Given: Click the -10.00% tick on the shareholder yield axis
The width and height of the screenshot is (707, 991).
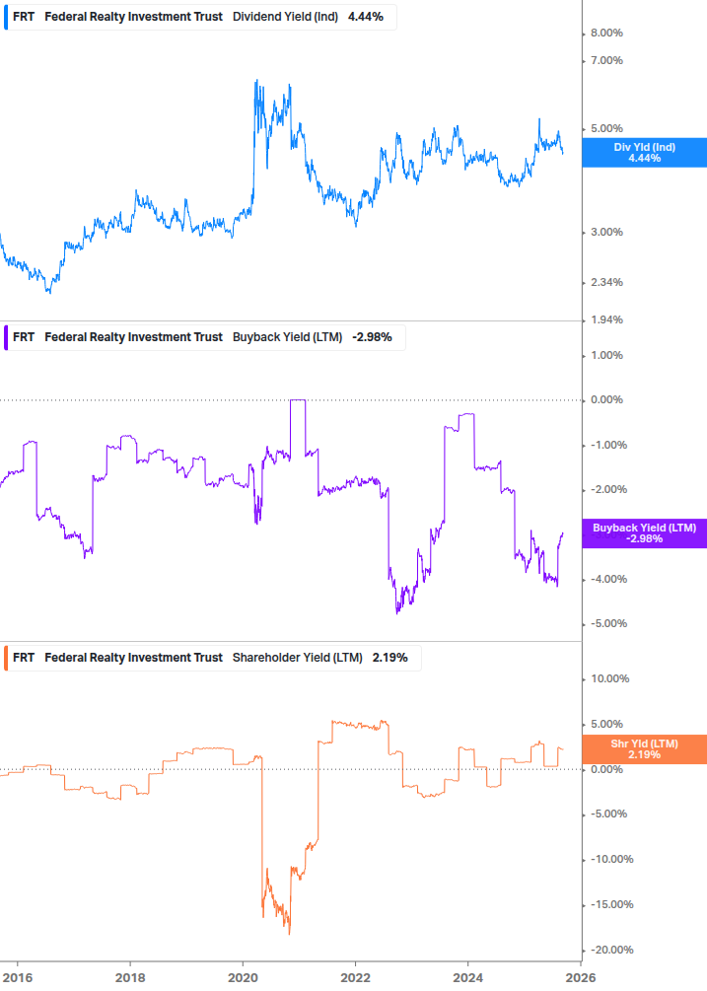Looking at the screenshot, I should click(611, 859).
